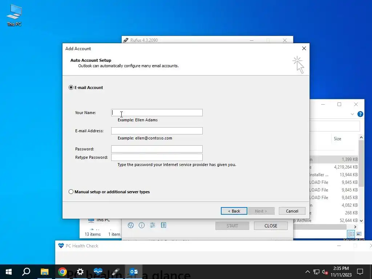Click Explorer scrollbar down arrow
The width and height of the screenshot is (372, 279).
pyautogui.click(x=361, y=221)
